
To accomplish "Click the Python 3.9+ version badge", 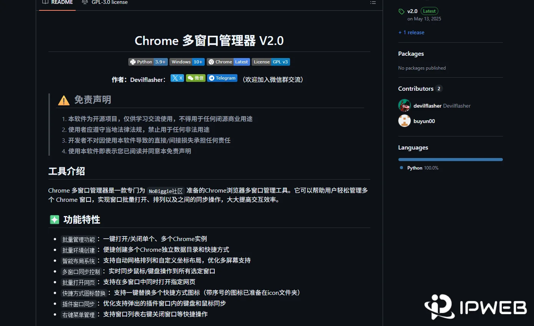I will [148, 62].
